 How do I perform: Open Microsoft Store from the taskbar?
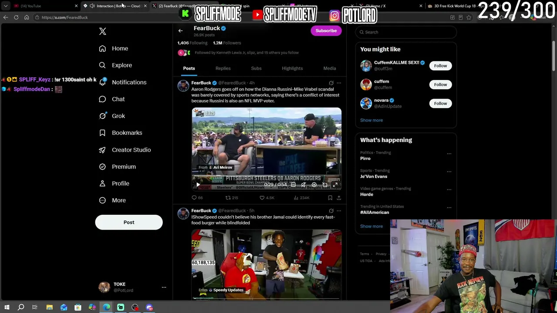click(78, 307)
